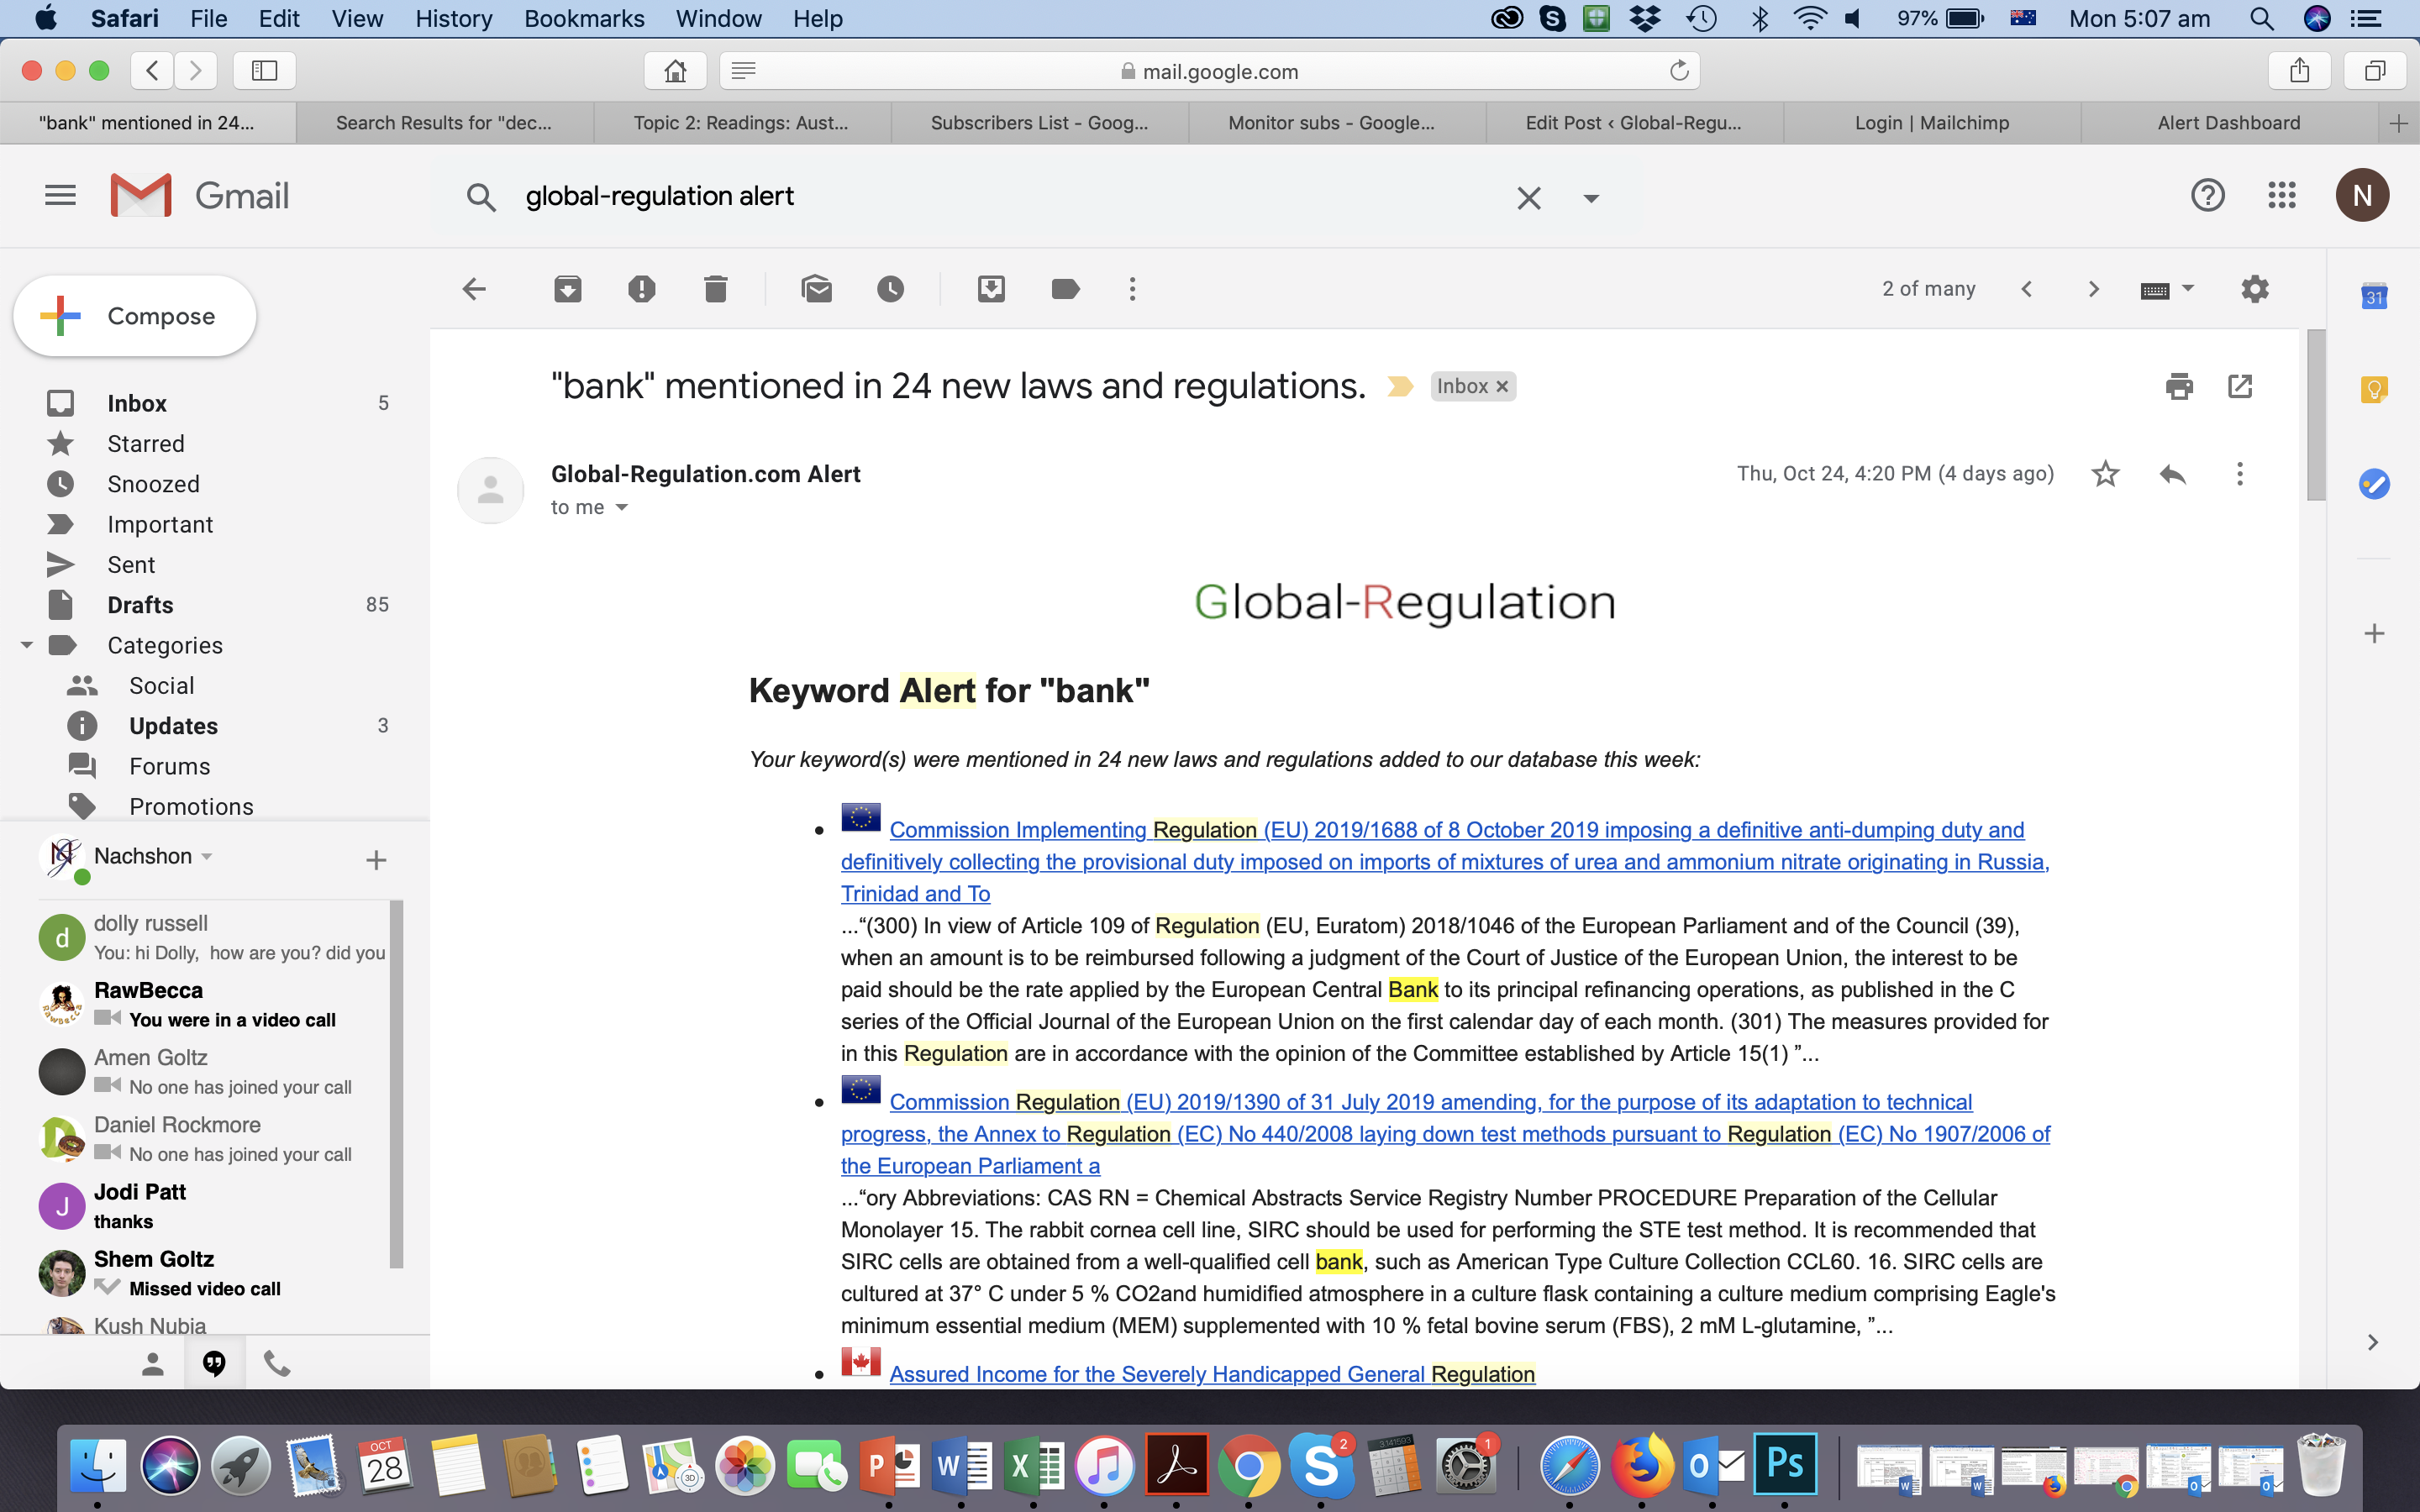Compose a new email

(135, 316)
